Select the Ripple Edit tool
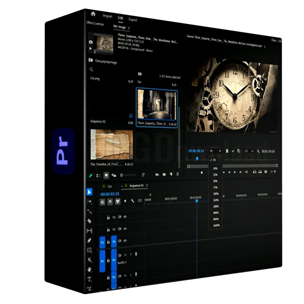This screenshot has height=304, width=304. (89, 211)
